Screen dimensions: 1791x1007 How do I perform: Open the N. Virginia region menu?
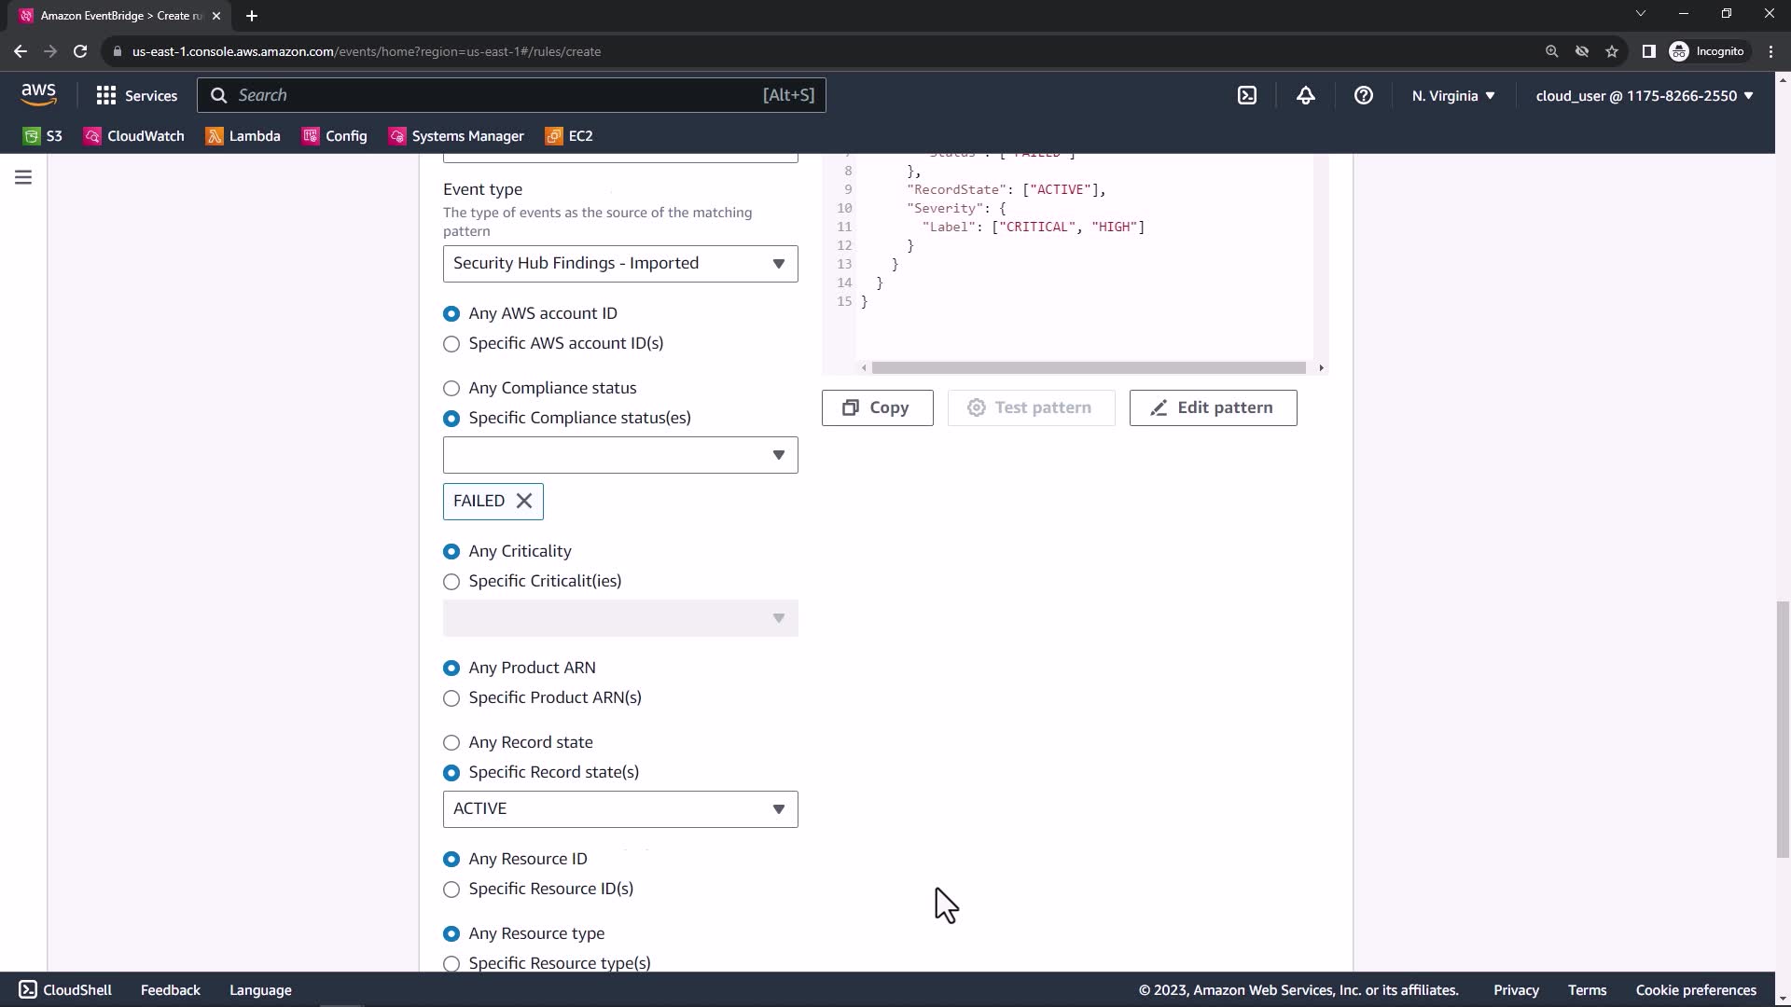[1452, 95]
